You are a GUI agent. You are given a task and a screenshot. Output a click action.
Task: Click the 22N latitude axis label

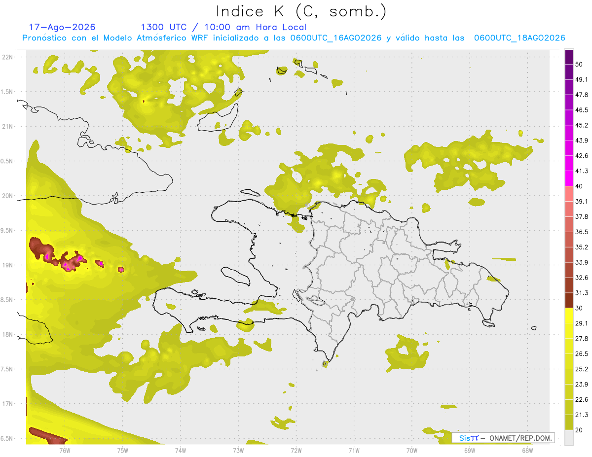click(8, 57)
